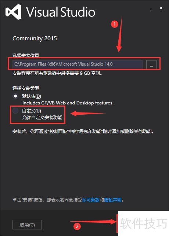This screenshot has width=169, height=236.
Task: Open folder browser with the ... button
Action: click(151, 65)
